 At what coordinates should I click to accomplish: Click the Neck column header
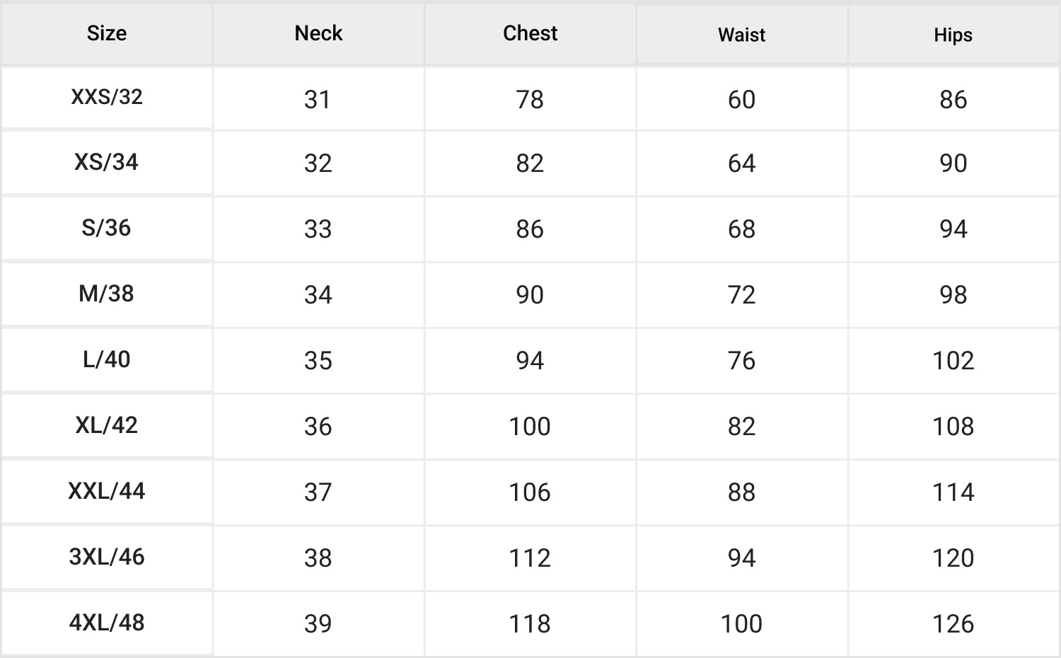[x=318, y=33]
